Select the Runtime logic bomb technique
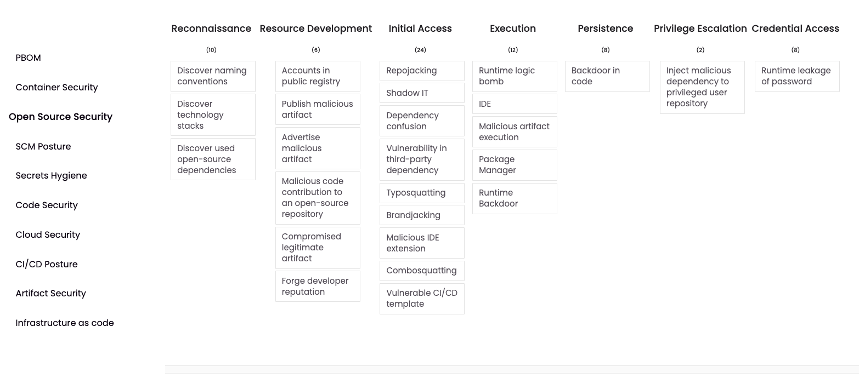 pos(515,76)
